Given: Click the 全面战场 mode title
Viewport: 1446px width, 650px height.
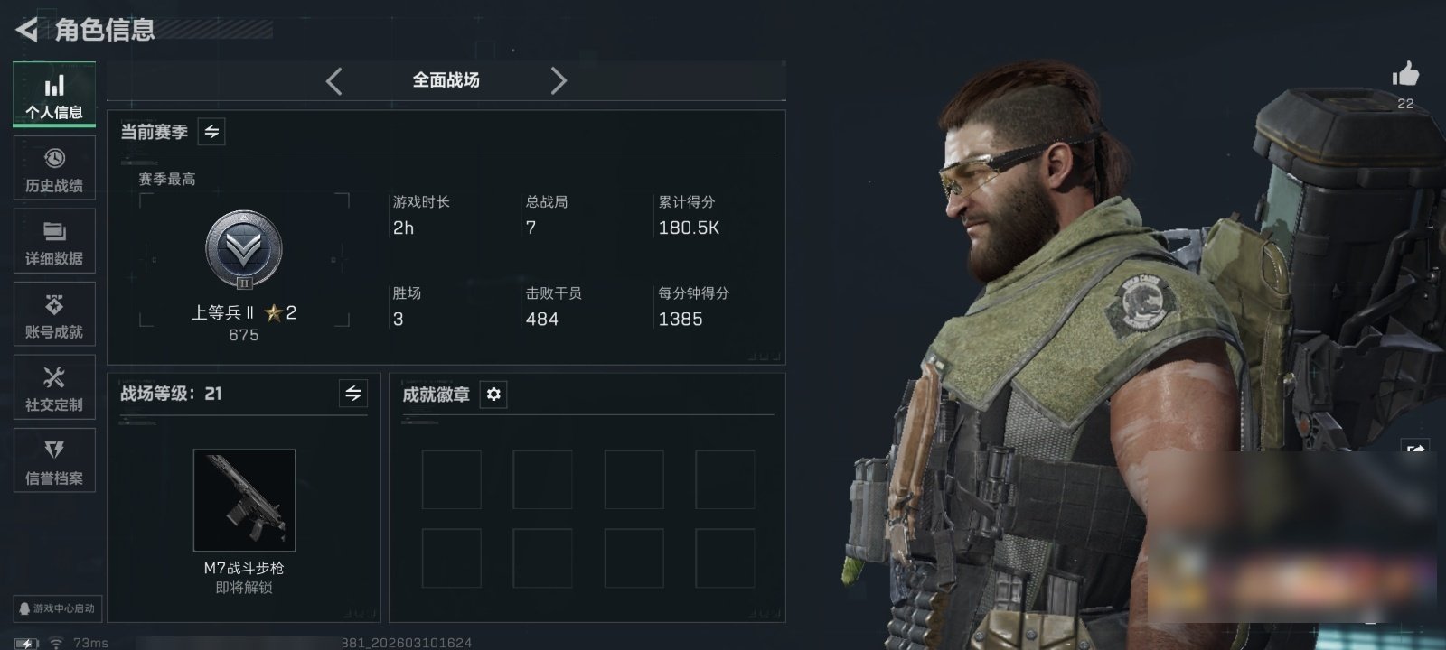Looking at the screenshot, I should (x=446, y=80).
